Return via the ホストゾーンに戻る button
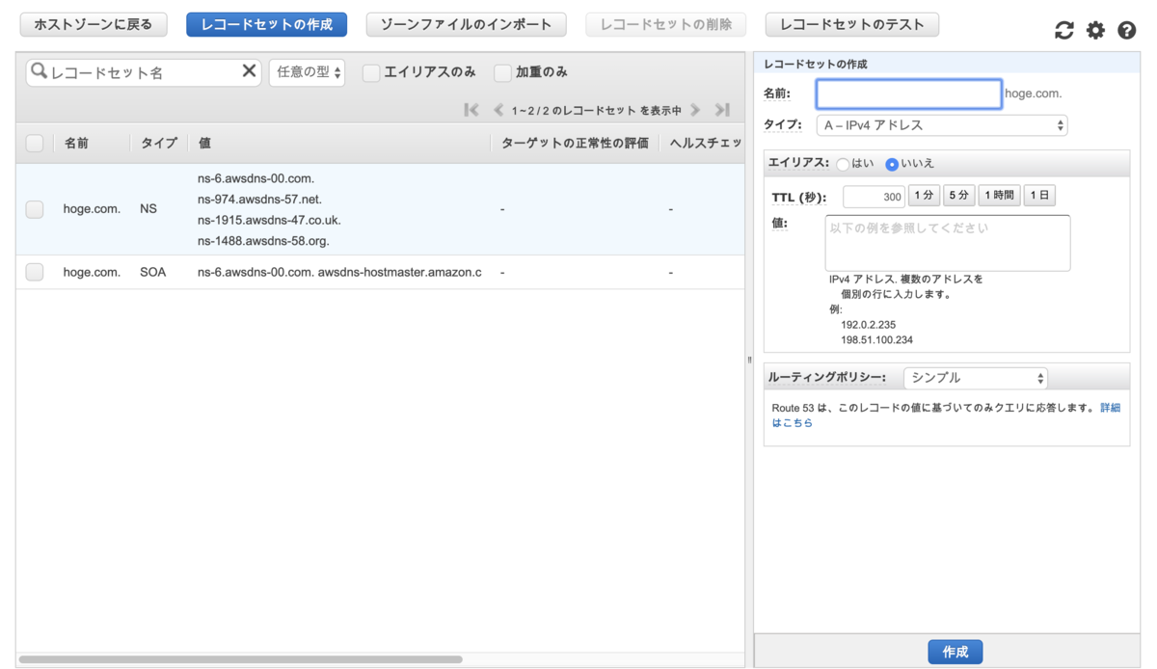The image size is (1157, 669). coord(93,24)
